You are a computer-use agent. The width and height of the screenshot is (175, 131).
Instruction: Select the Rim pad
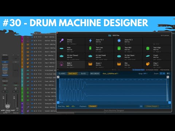[128, 64]
